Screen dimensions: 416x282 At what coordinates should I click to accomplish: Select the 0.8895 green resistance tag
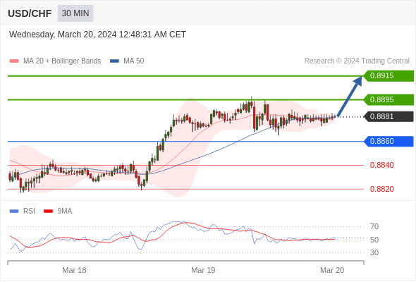(x=389, y=99)
